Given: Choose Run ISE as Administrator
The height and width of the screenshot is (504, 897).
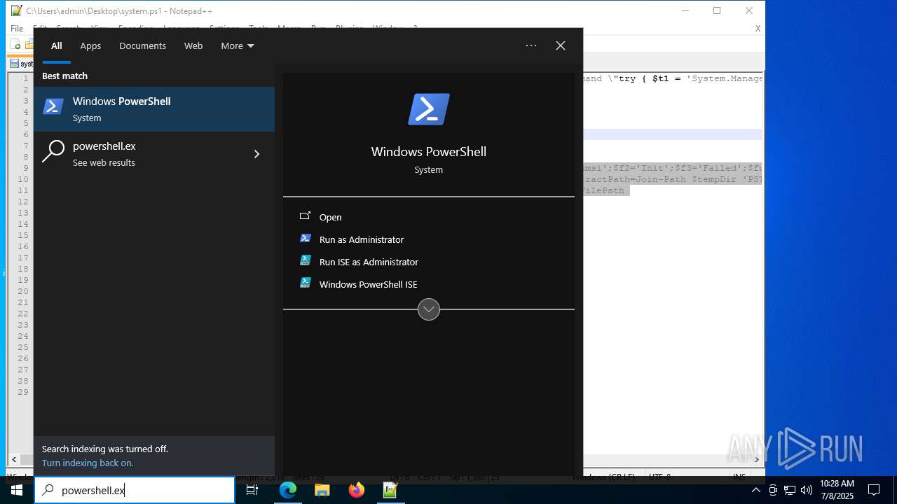Looking at the screenshot, I should point(429,262).
